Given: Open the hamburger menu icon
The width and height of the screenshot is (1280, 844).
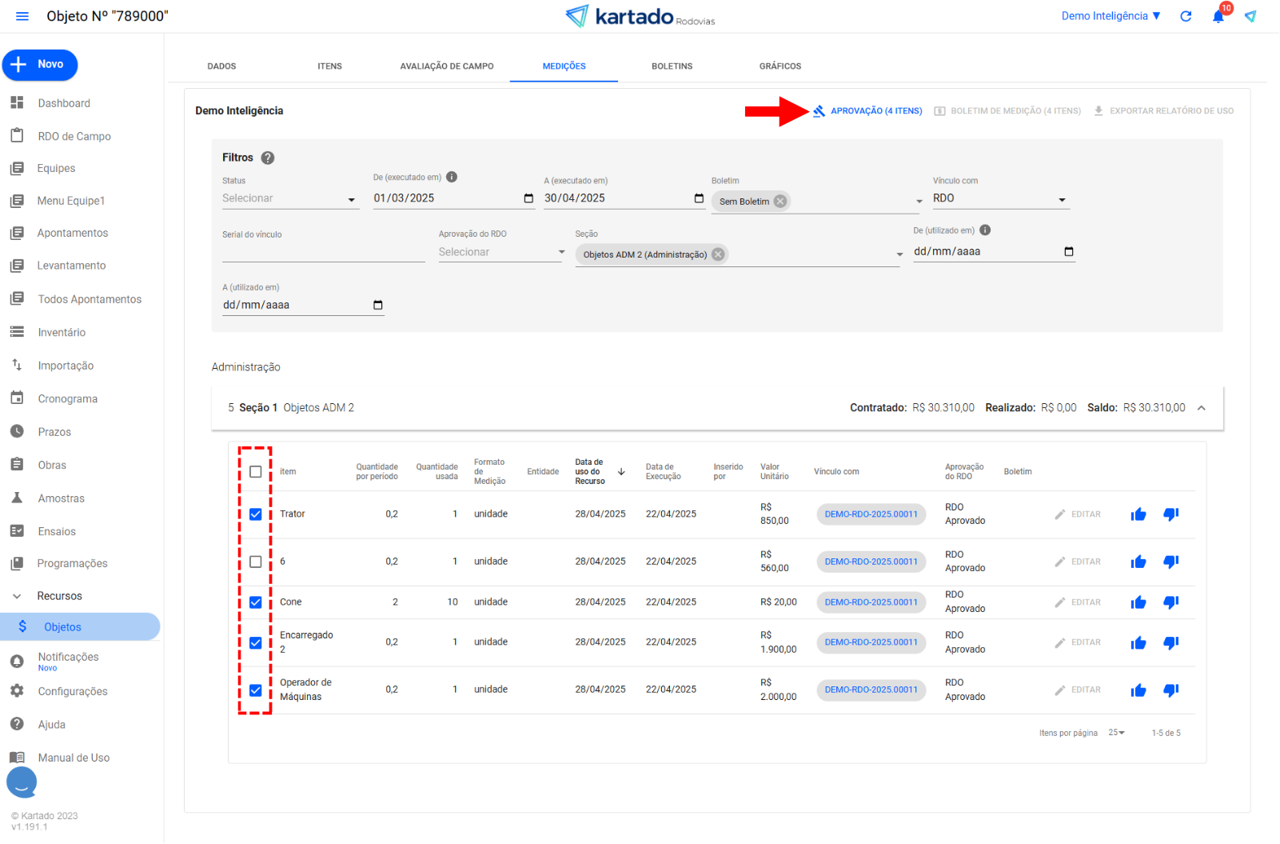Looking at the screenshot, I should [x=22, y=17].
